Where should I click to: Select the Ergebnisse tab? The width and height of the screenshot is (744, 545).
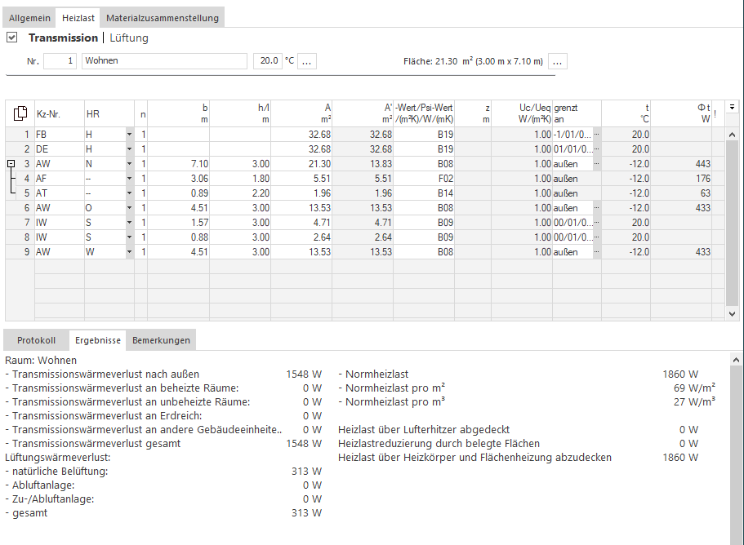click(x=98, y=340)
